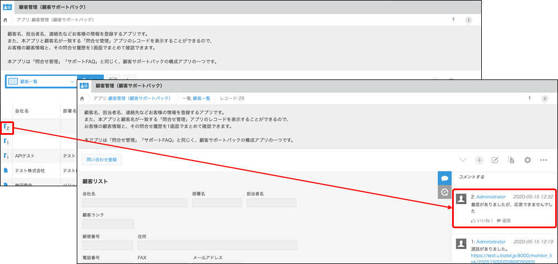Click the コメントする comment box
Image resolution: width=558 pixels, height=264 pixels.
click(x=472, y=177)
